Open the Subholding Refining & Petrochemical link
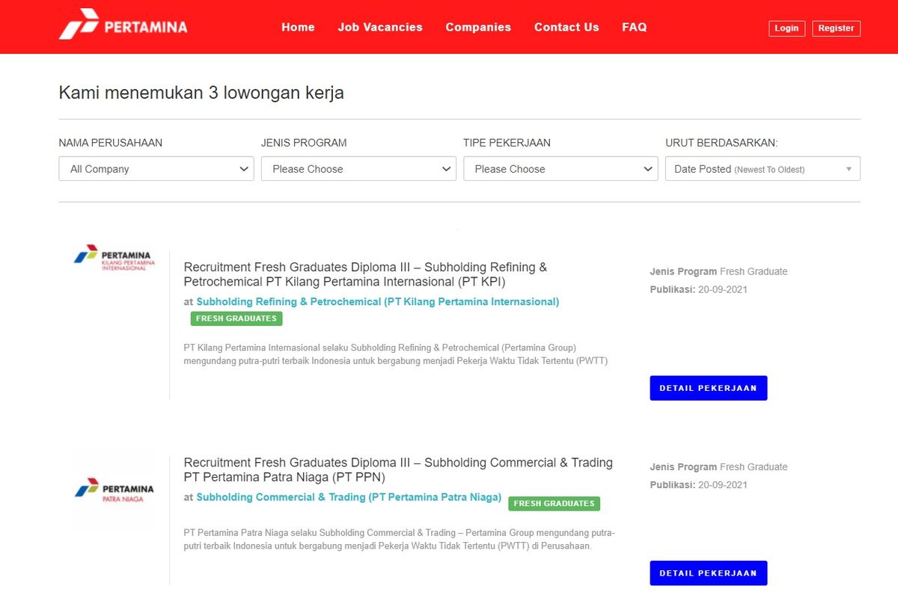The height and width of the screenshot is (598, 898). click(377, 302)
